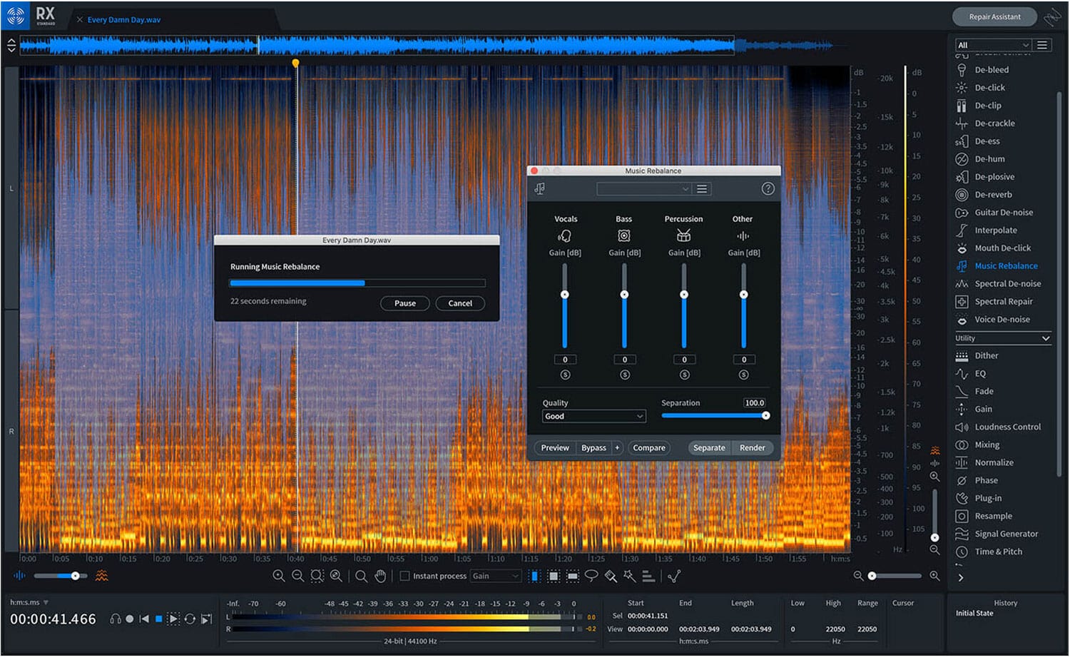Click the Separate button
1070x660 pixels.
(709, 448)
